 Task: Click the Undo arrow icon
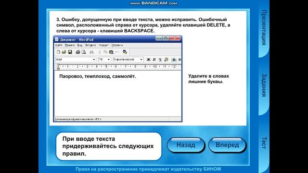(x=117, y=52)
